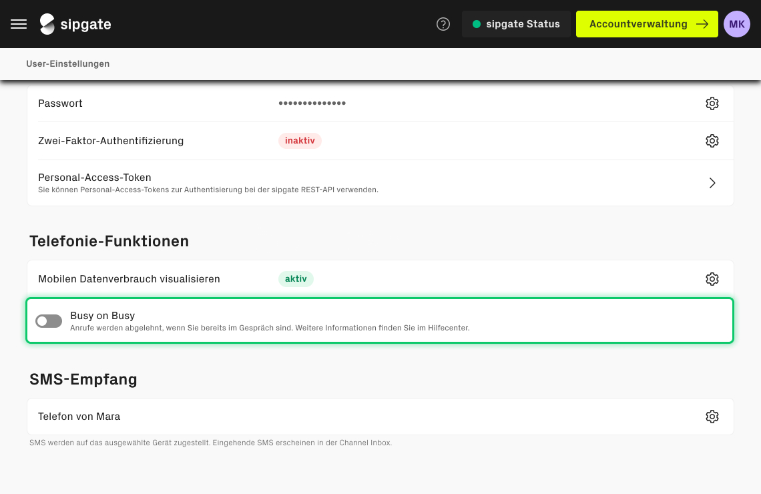Click the red inaktiv status badge

[300, 141]
